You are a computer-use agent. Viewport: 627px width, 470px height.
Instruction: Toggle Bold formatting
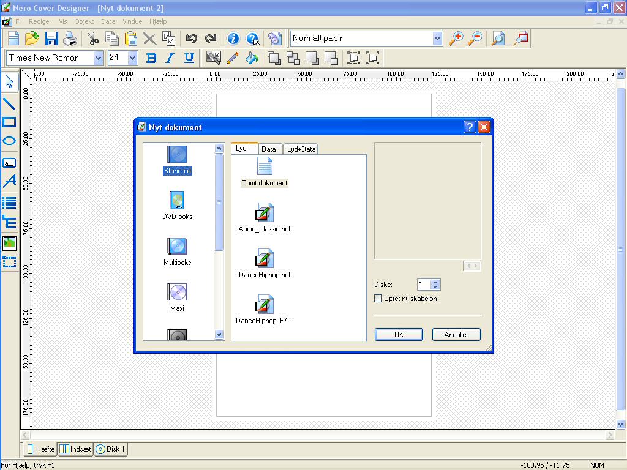151,58
